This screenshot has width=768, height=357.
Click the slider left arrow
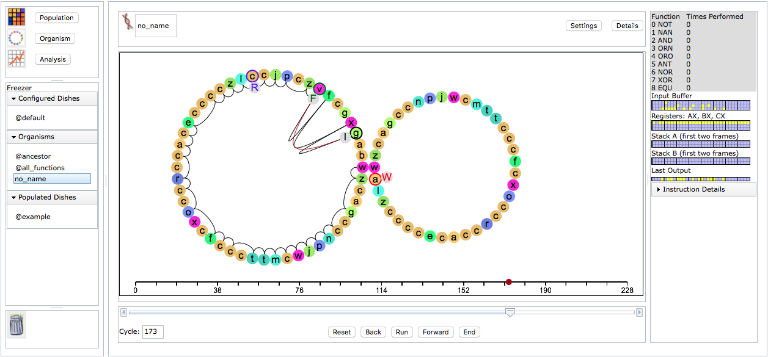124,312
